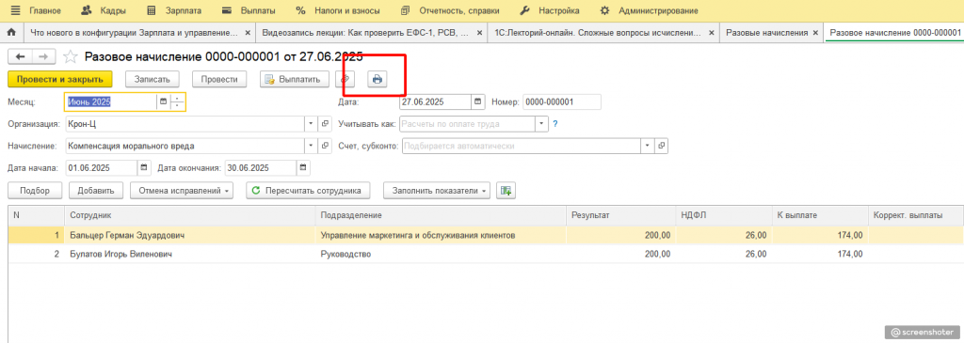The image size is (964, 343).
Task: Go to the home page icon
Action: [10, 33]
